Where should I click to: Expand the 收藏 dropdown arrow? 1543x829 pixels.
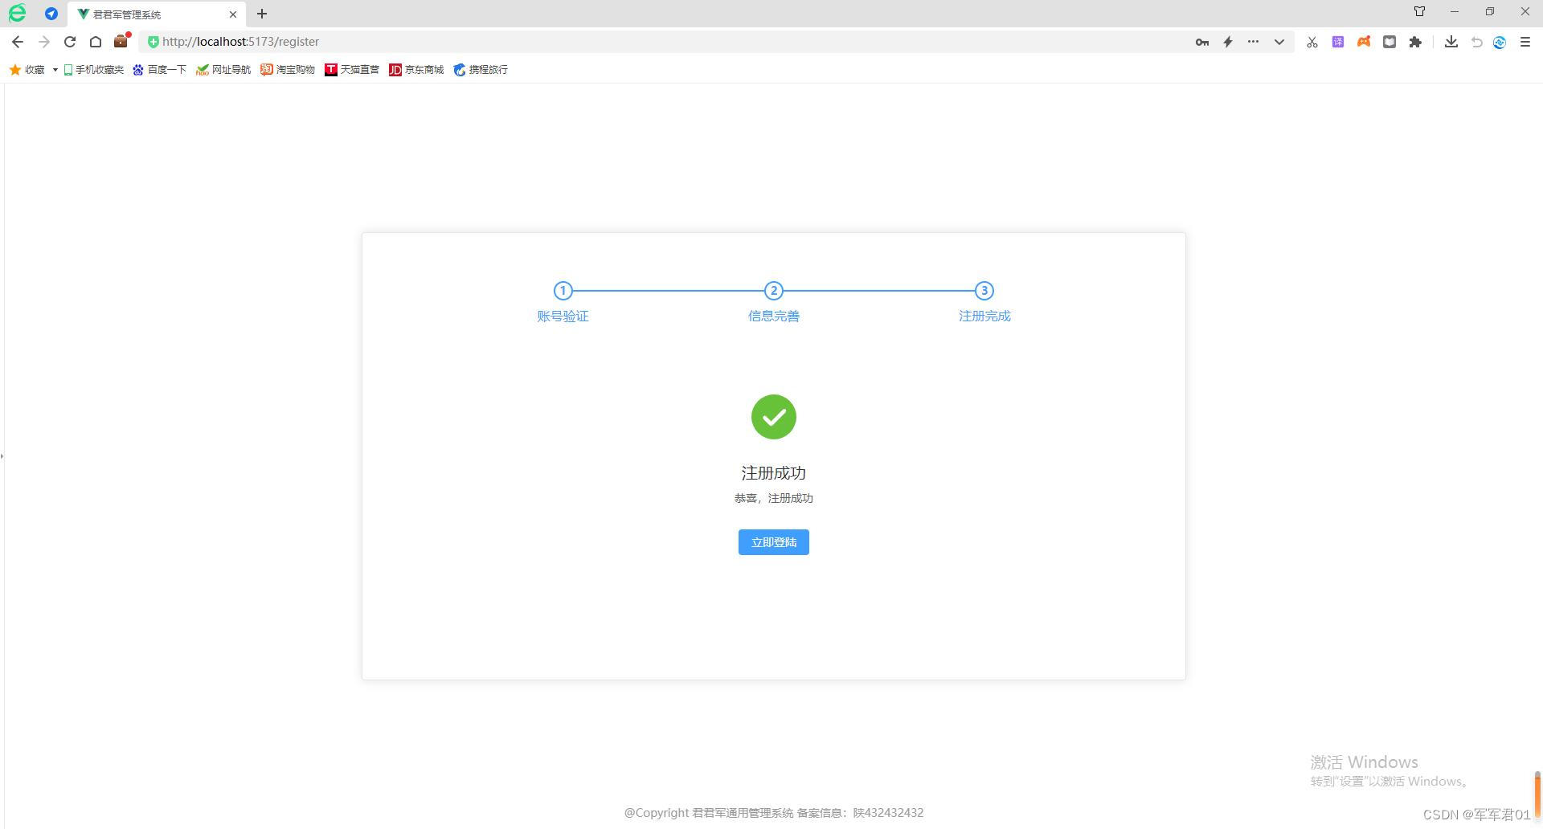[55, 70]
